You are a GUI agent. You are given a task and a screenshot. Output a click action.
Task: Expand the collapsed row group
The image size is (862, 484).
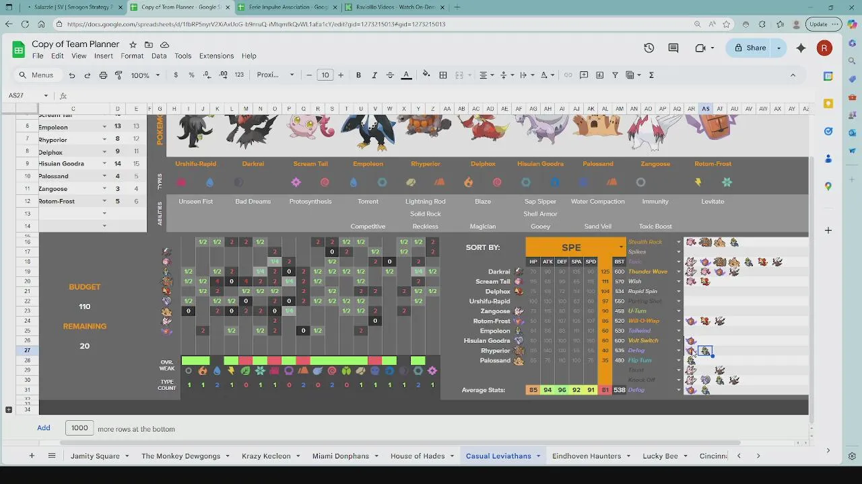[x=9, y=409]
